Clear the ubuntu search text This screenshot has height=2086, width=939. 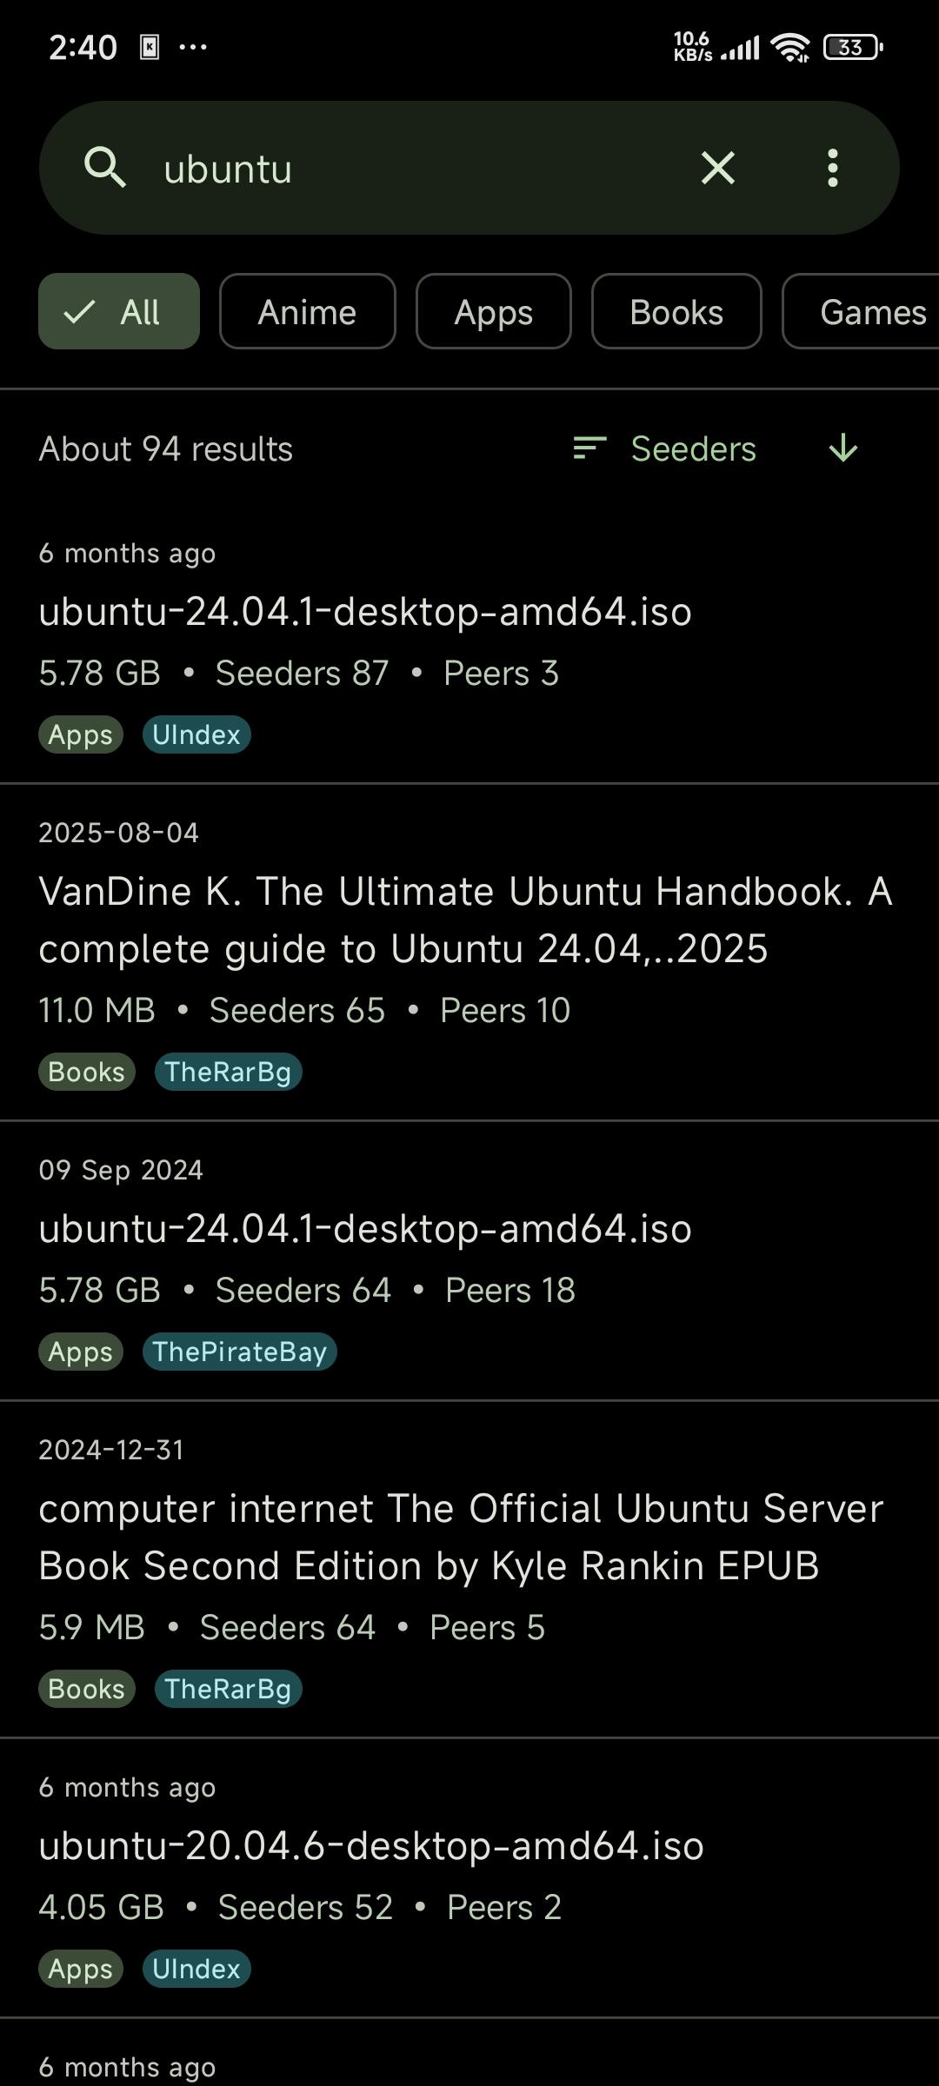[718, 168]
